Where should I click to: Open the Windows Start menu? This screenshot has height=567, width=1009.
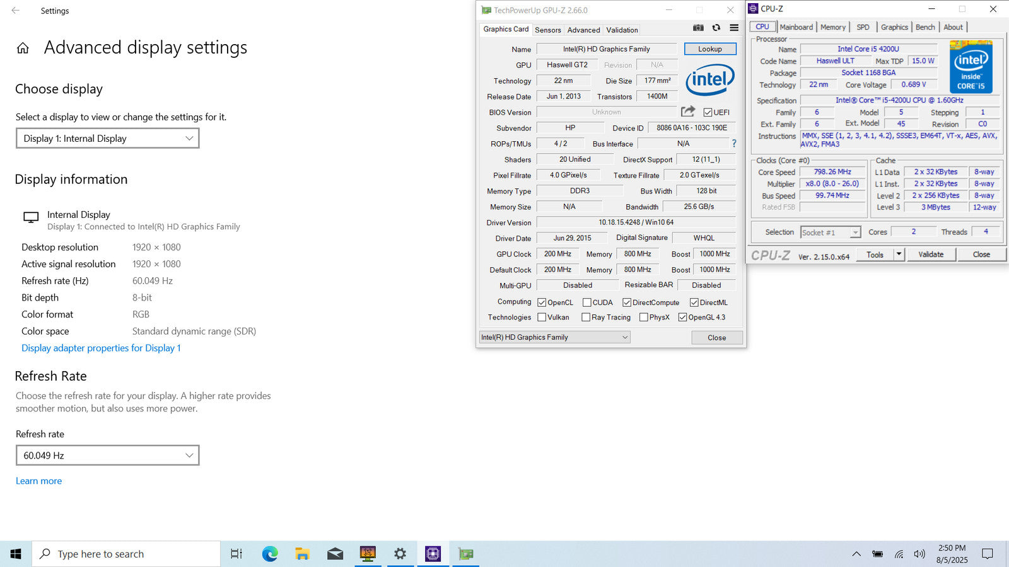[x=16, y=554]
